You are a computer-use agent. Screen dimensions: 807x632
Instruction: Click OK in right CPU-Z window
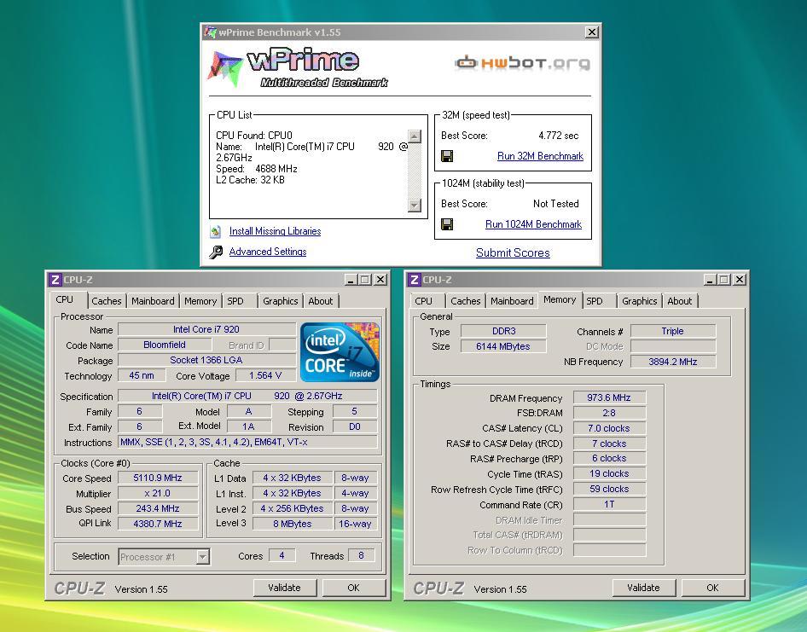tap(713, 588)
